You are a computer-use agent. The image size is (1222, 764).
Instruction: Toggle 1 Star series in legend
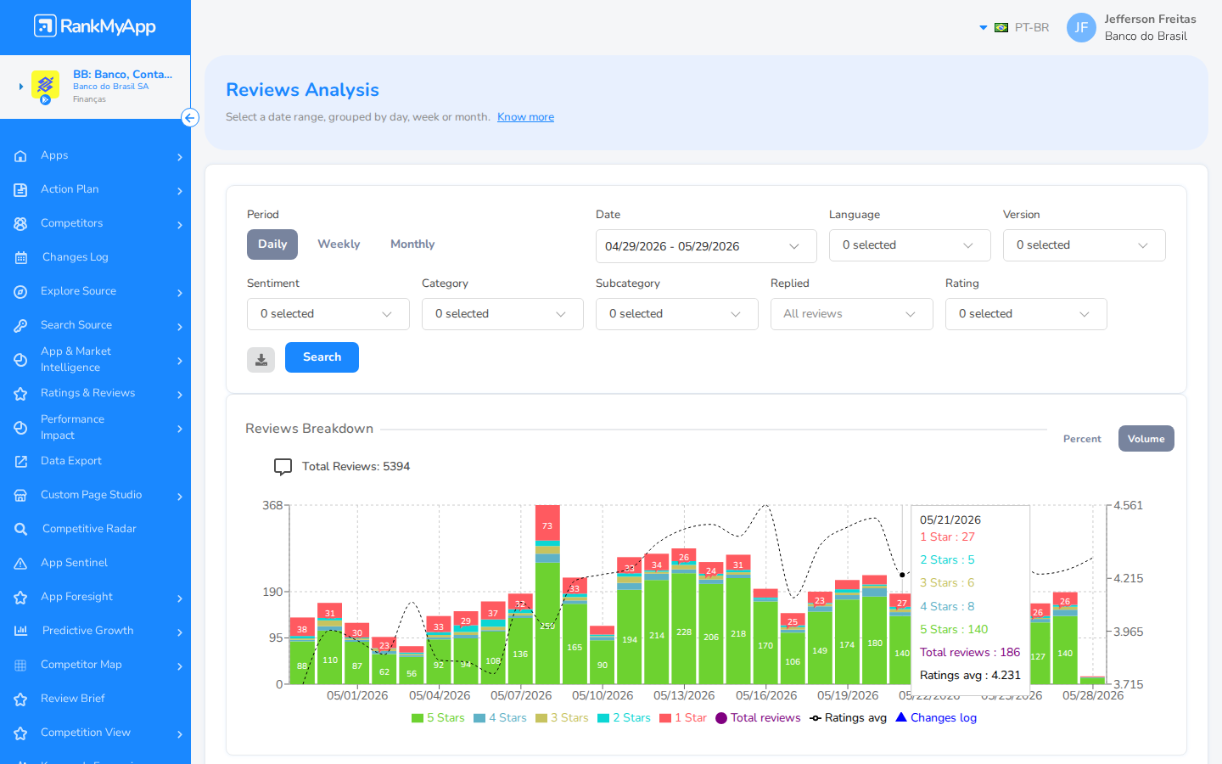pyautogui.click(x=682, y=718)
